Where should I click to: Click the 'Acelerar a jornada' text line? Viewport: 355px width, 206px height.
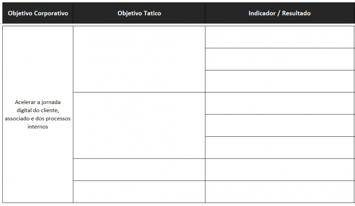tap(38, 102)
